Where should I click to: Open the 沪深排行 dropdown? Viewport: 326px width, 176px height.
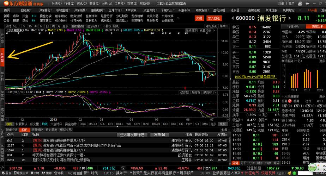pos(46,10)
